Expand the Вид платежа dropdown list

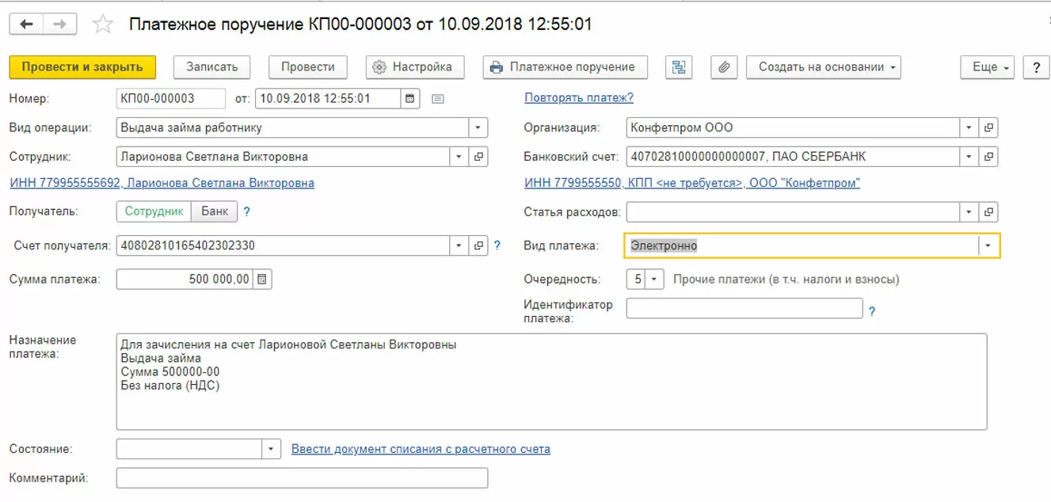point(988,245)
